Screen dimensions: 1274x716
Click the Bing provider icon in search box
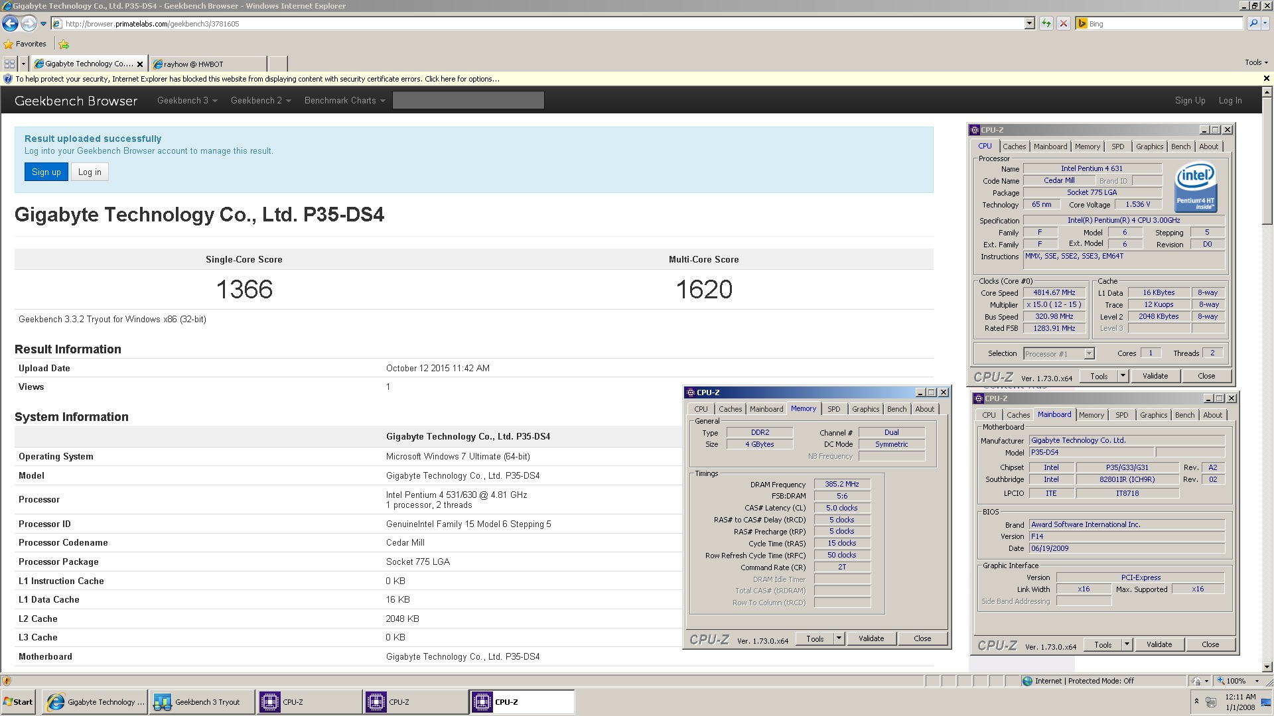[x=1082, y=23]
